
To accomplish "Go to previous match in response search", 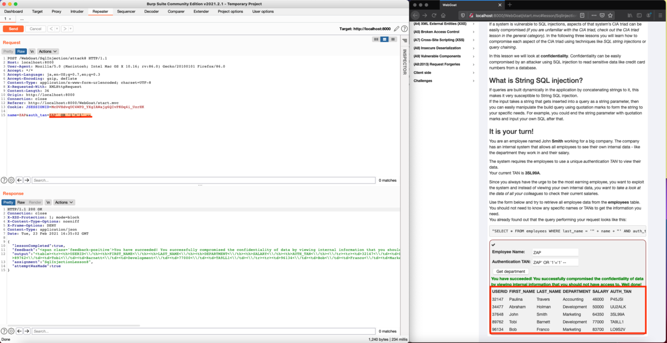I will (19, 331).
